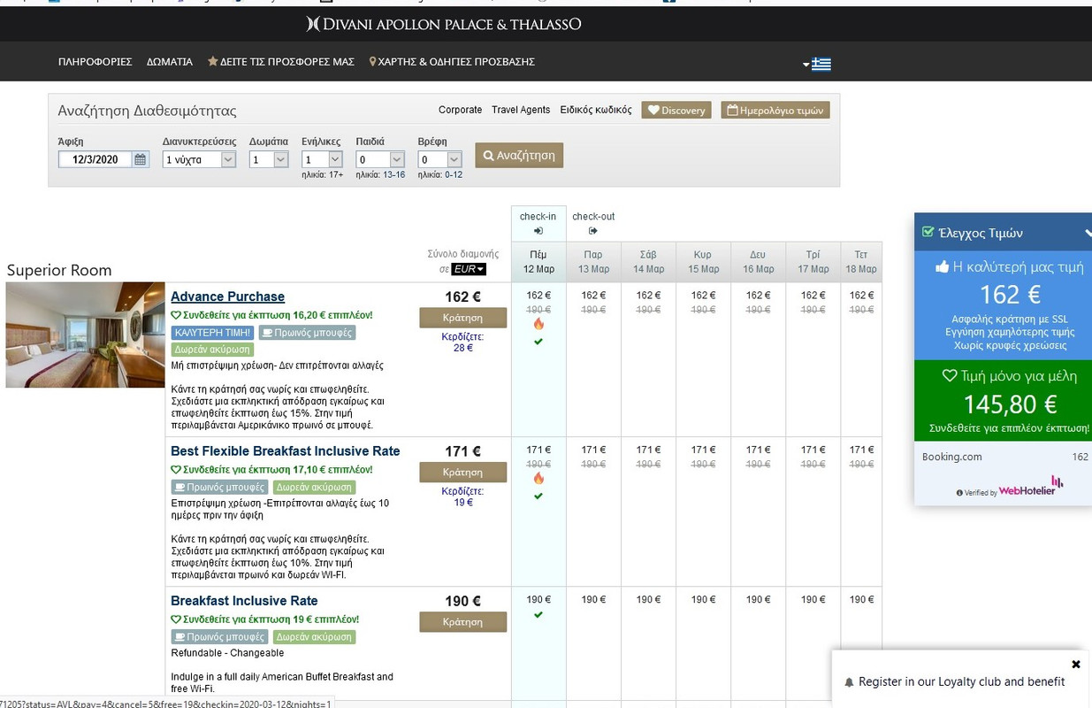Collapse the Έλεγχος Τιμών price widget
The height and width of the screenshot is (708, 1092).
pos(1088,233)
